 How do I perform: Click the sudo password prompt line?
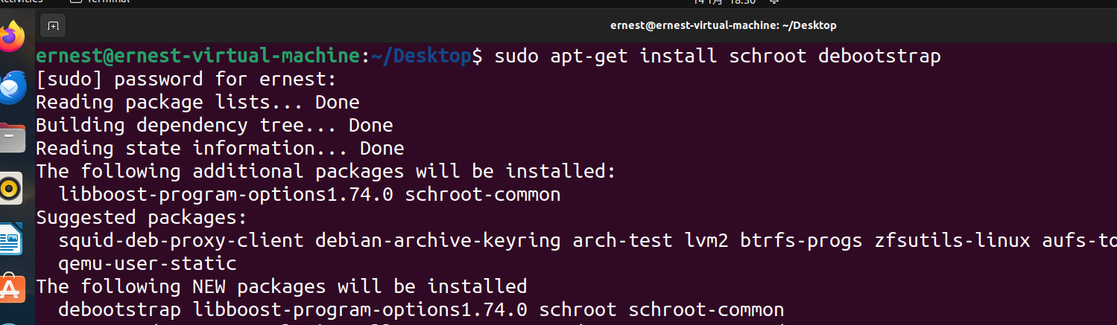186,79
